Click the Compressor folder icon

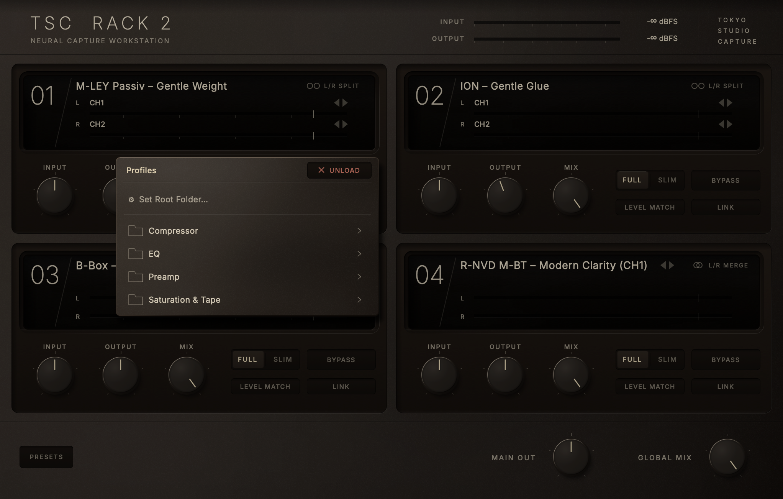(136, 230)
